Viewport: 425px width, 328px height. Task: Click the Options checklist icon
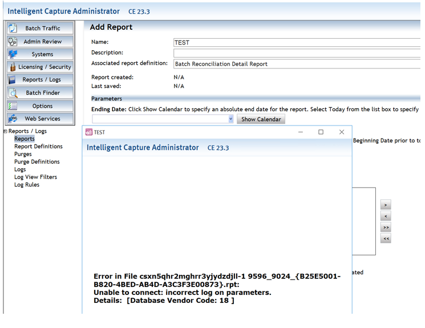[x=13, y=106]
